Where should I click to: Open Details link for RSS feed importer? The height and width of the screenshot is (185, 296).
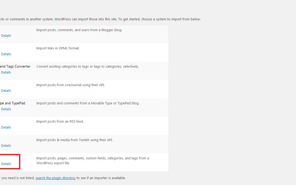(x=6, y=128)
